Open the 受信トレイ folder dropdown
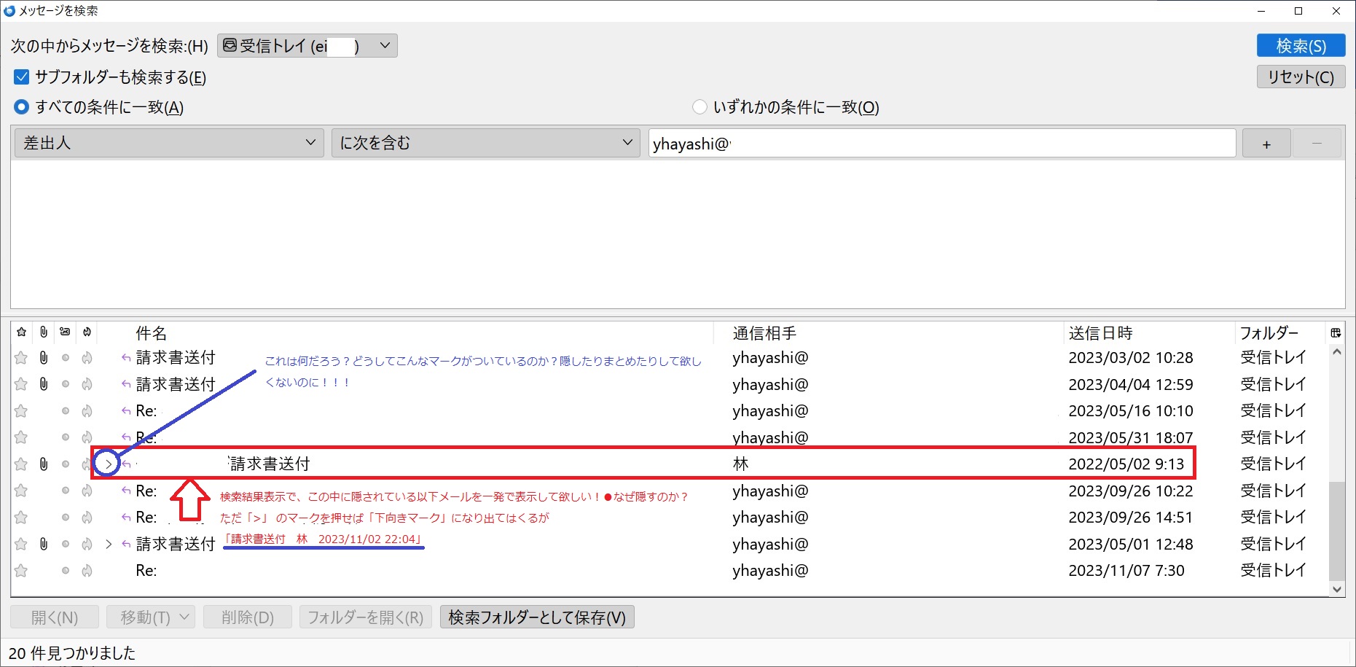The height and width of the screenshot is (667, 1356). (x=307, y=46)
